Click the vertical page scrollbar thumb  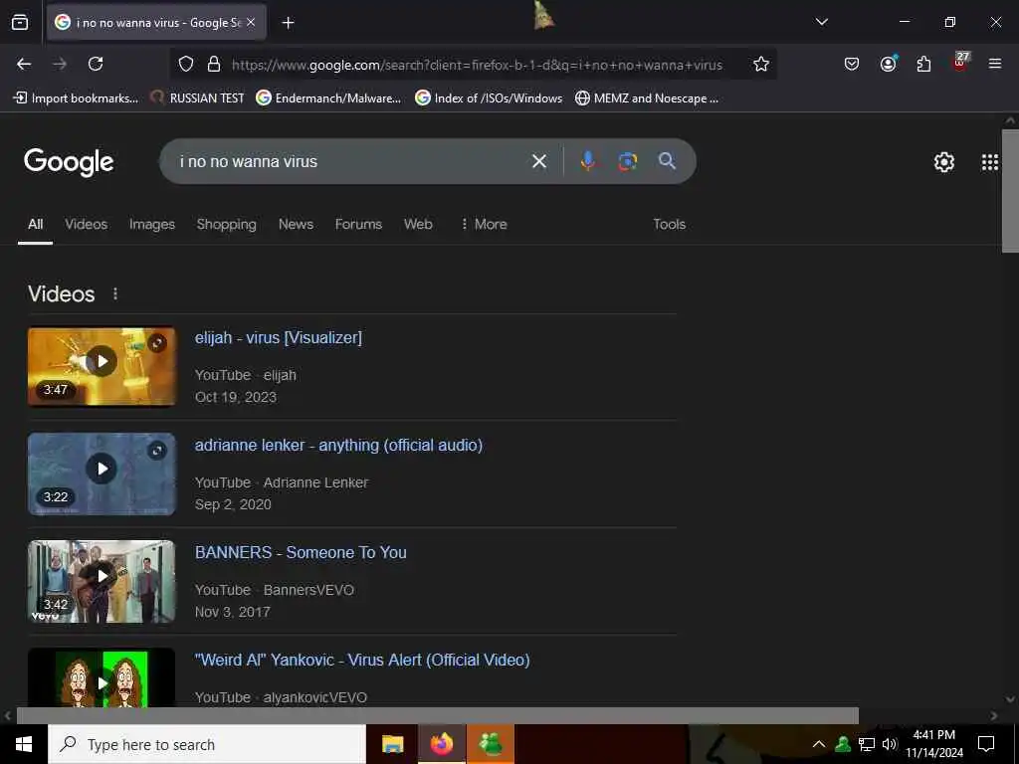(1010, 191)
